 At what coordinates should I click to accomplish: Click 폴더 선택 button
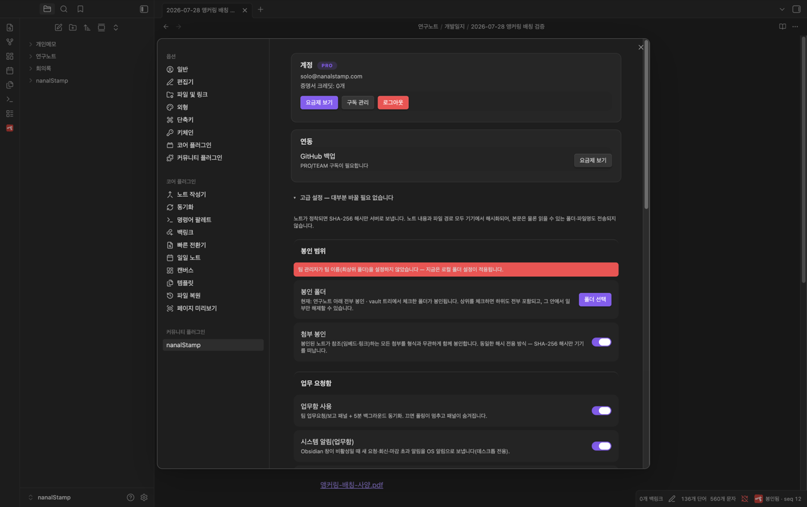tap(595, 299)
